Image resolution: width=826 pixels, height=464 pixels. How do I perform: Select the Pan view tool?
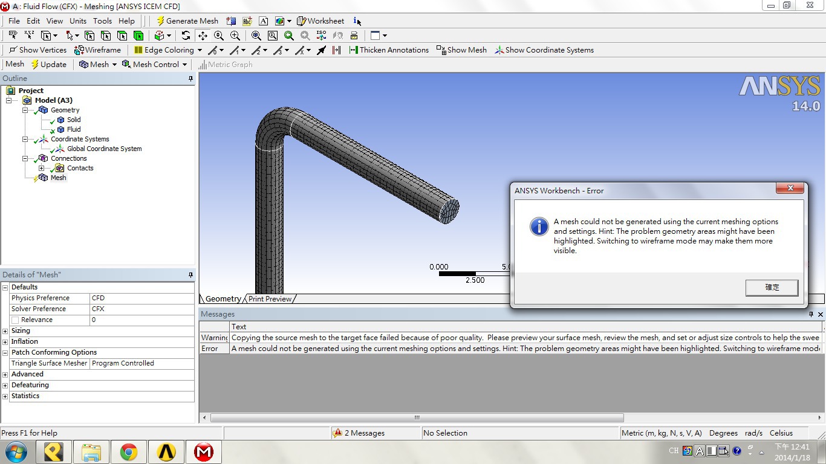point(203,36)
